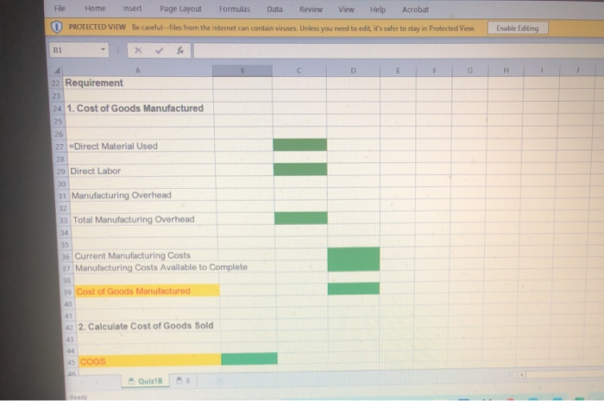This screenshot has width=604, height=401.
Task: Select column B header
Action: 242,71
